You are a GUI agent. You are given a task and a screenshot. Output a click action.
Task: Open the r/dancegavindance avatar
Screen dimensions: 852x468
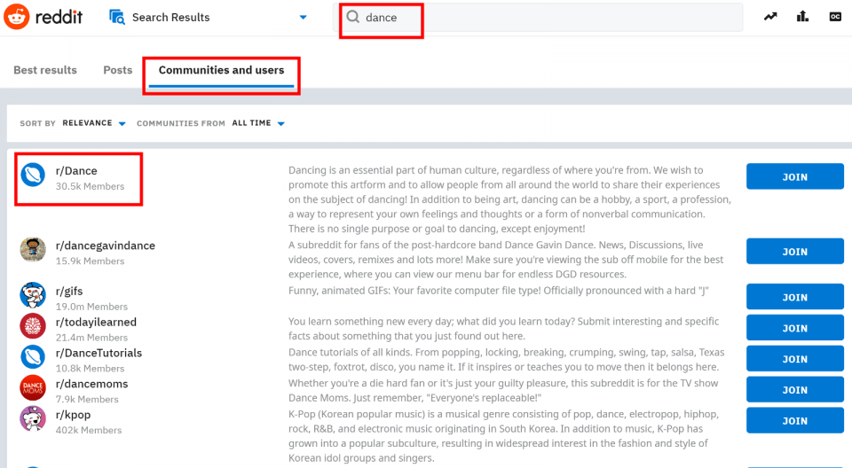[x=33, y=250]
